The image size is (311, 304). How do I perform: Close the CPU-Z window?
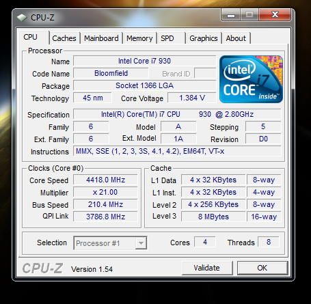(x=275, y=15)
